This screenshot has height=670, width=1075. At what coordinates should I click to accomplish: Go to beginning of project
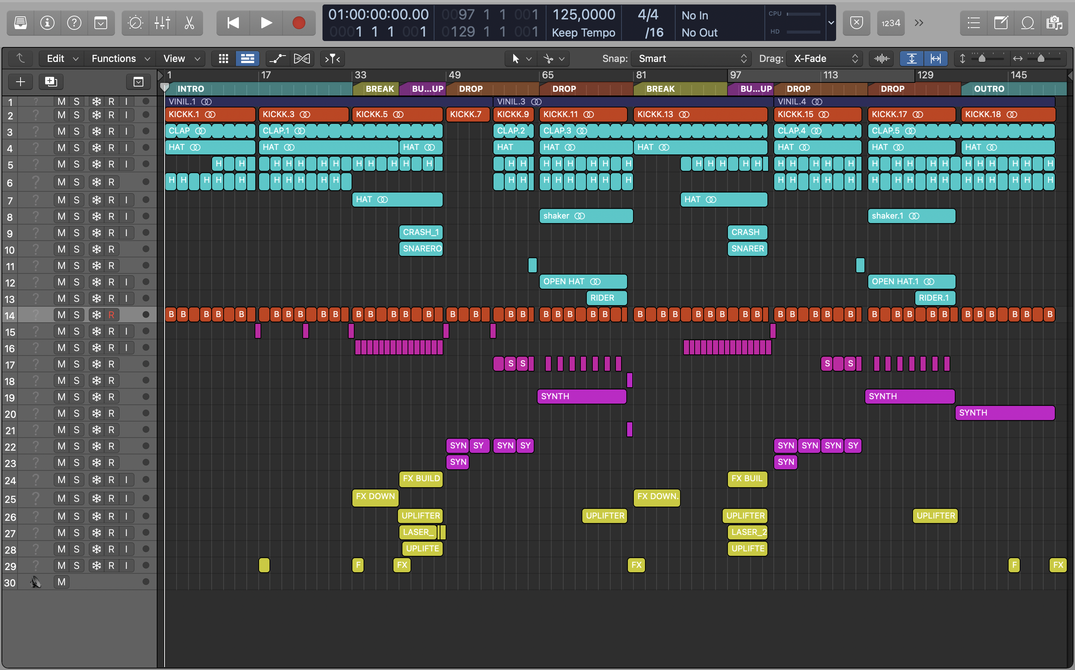233,23
